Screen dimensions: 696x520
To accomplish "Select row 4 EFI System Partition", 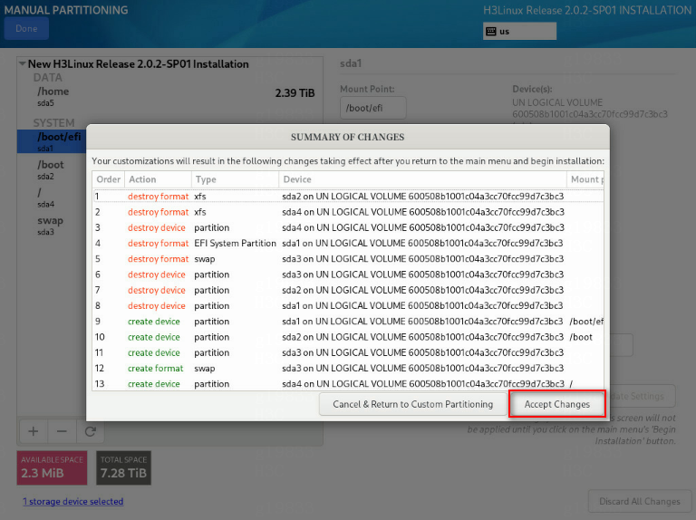I will pos(348,243).
